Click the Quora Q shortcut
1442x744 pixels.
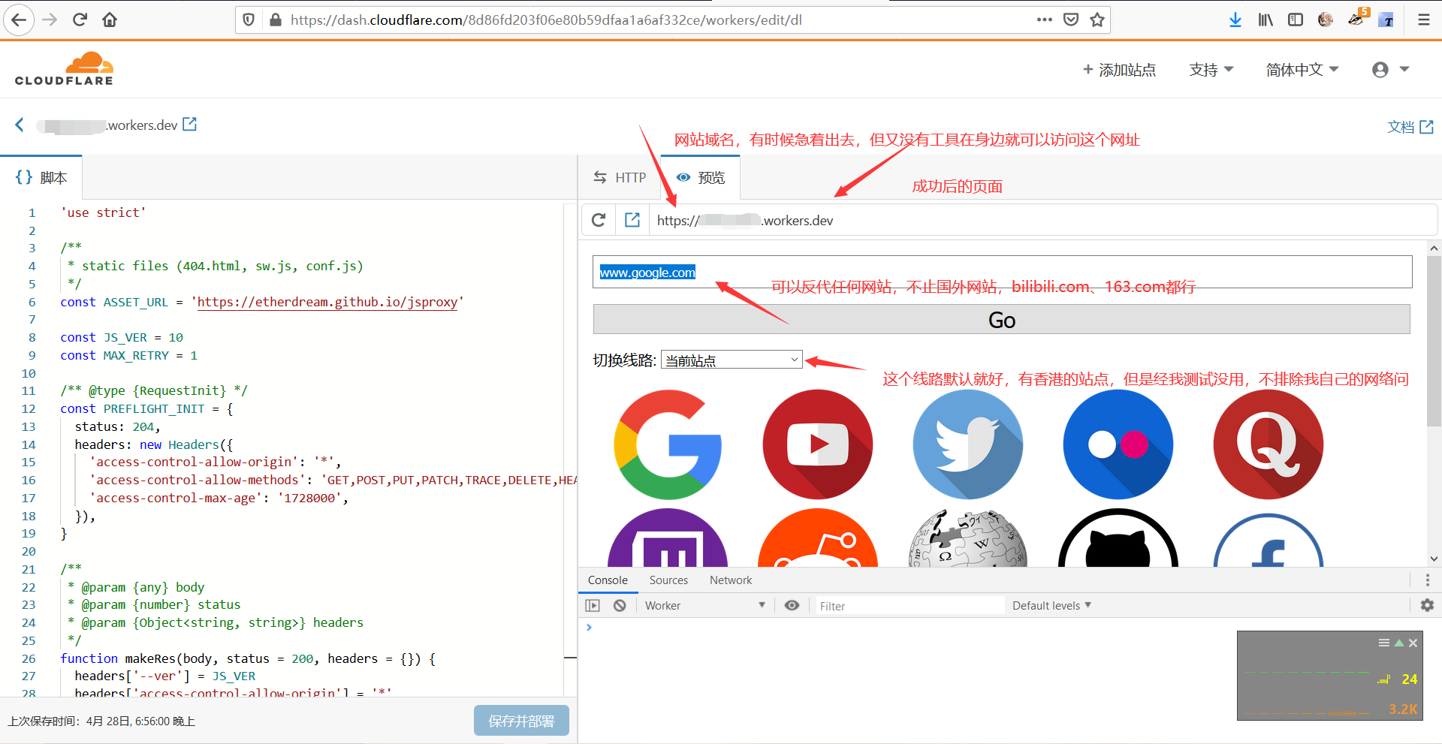pos(1269,444)
